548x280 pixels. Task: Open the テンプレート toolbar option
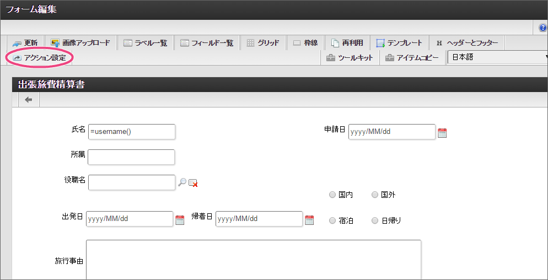399,43
